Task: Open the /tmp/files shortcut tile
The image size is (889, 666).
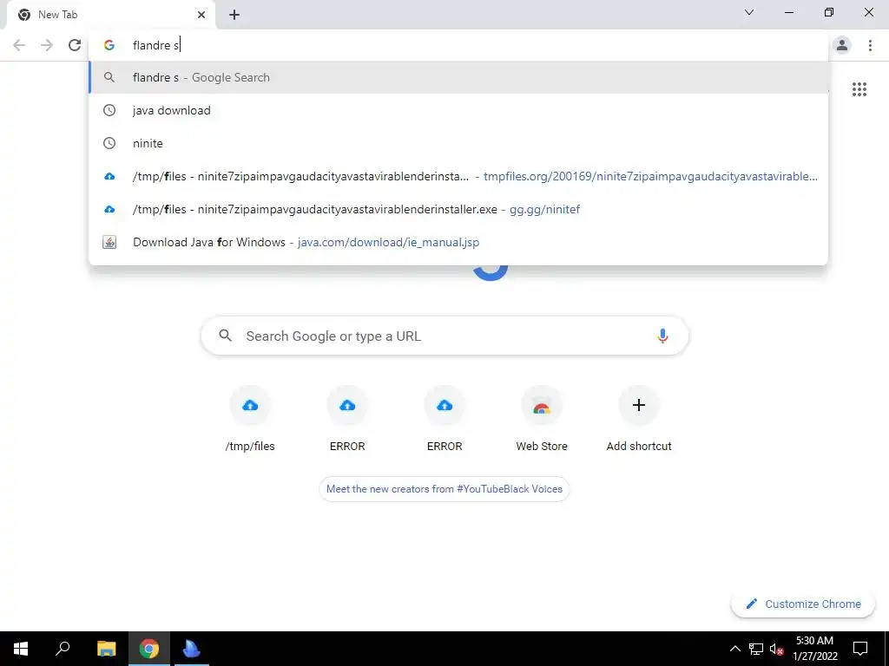Action: click(x=250, y=419)
